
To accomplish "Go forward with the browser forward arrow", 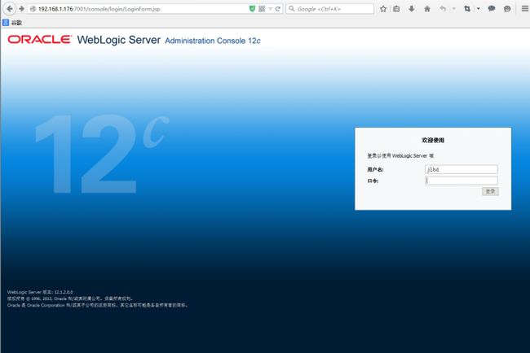I will coord(22,9).
